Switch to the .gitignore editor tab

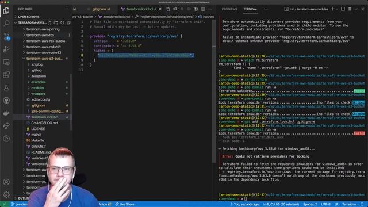[x=99, y=9]
